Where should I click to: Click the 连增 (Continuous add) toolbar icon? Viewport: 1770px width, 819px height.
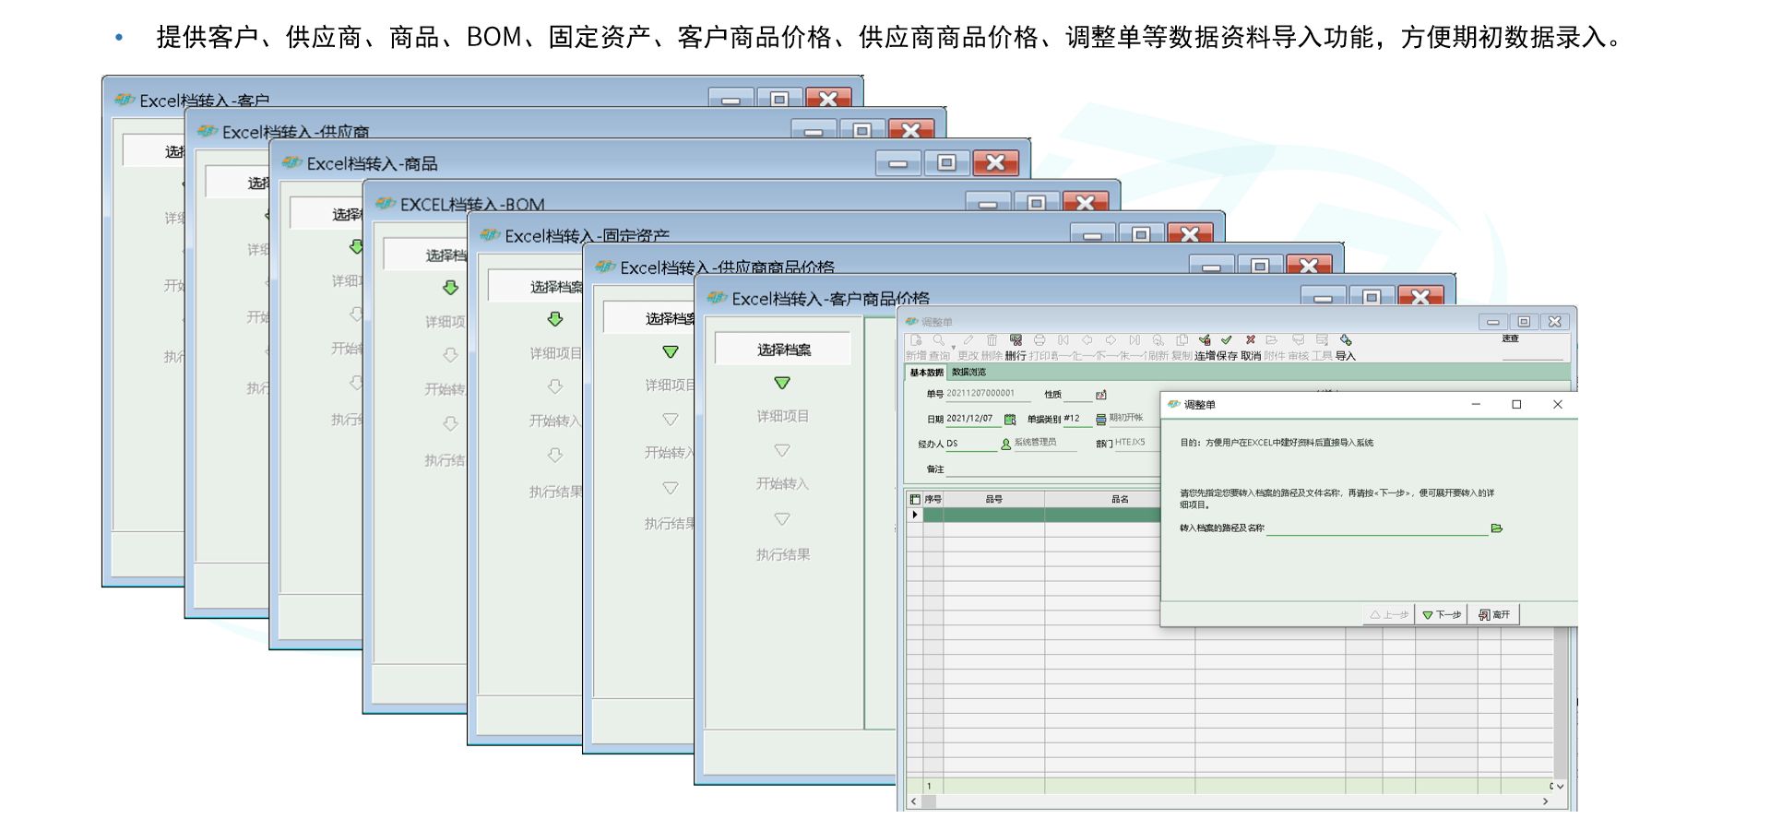tap(1205, 341)
